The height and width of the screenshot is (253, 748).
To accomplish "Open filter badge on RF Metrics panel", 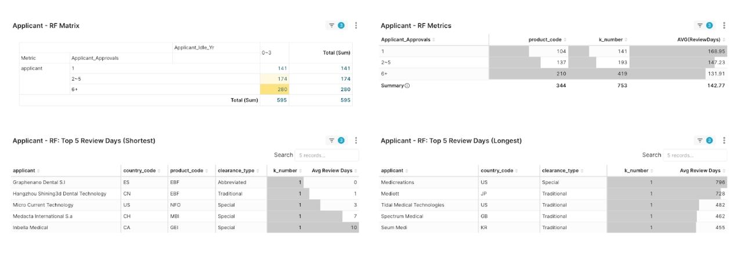I will [x=705, y=26].
